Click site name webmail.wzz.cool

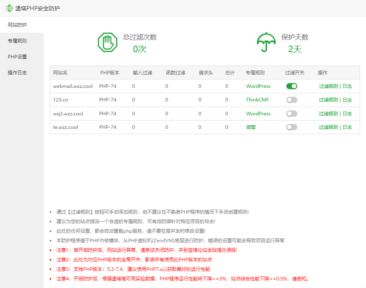coord(73,86)
